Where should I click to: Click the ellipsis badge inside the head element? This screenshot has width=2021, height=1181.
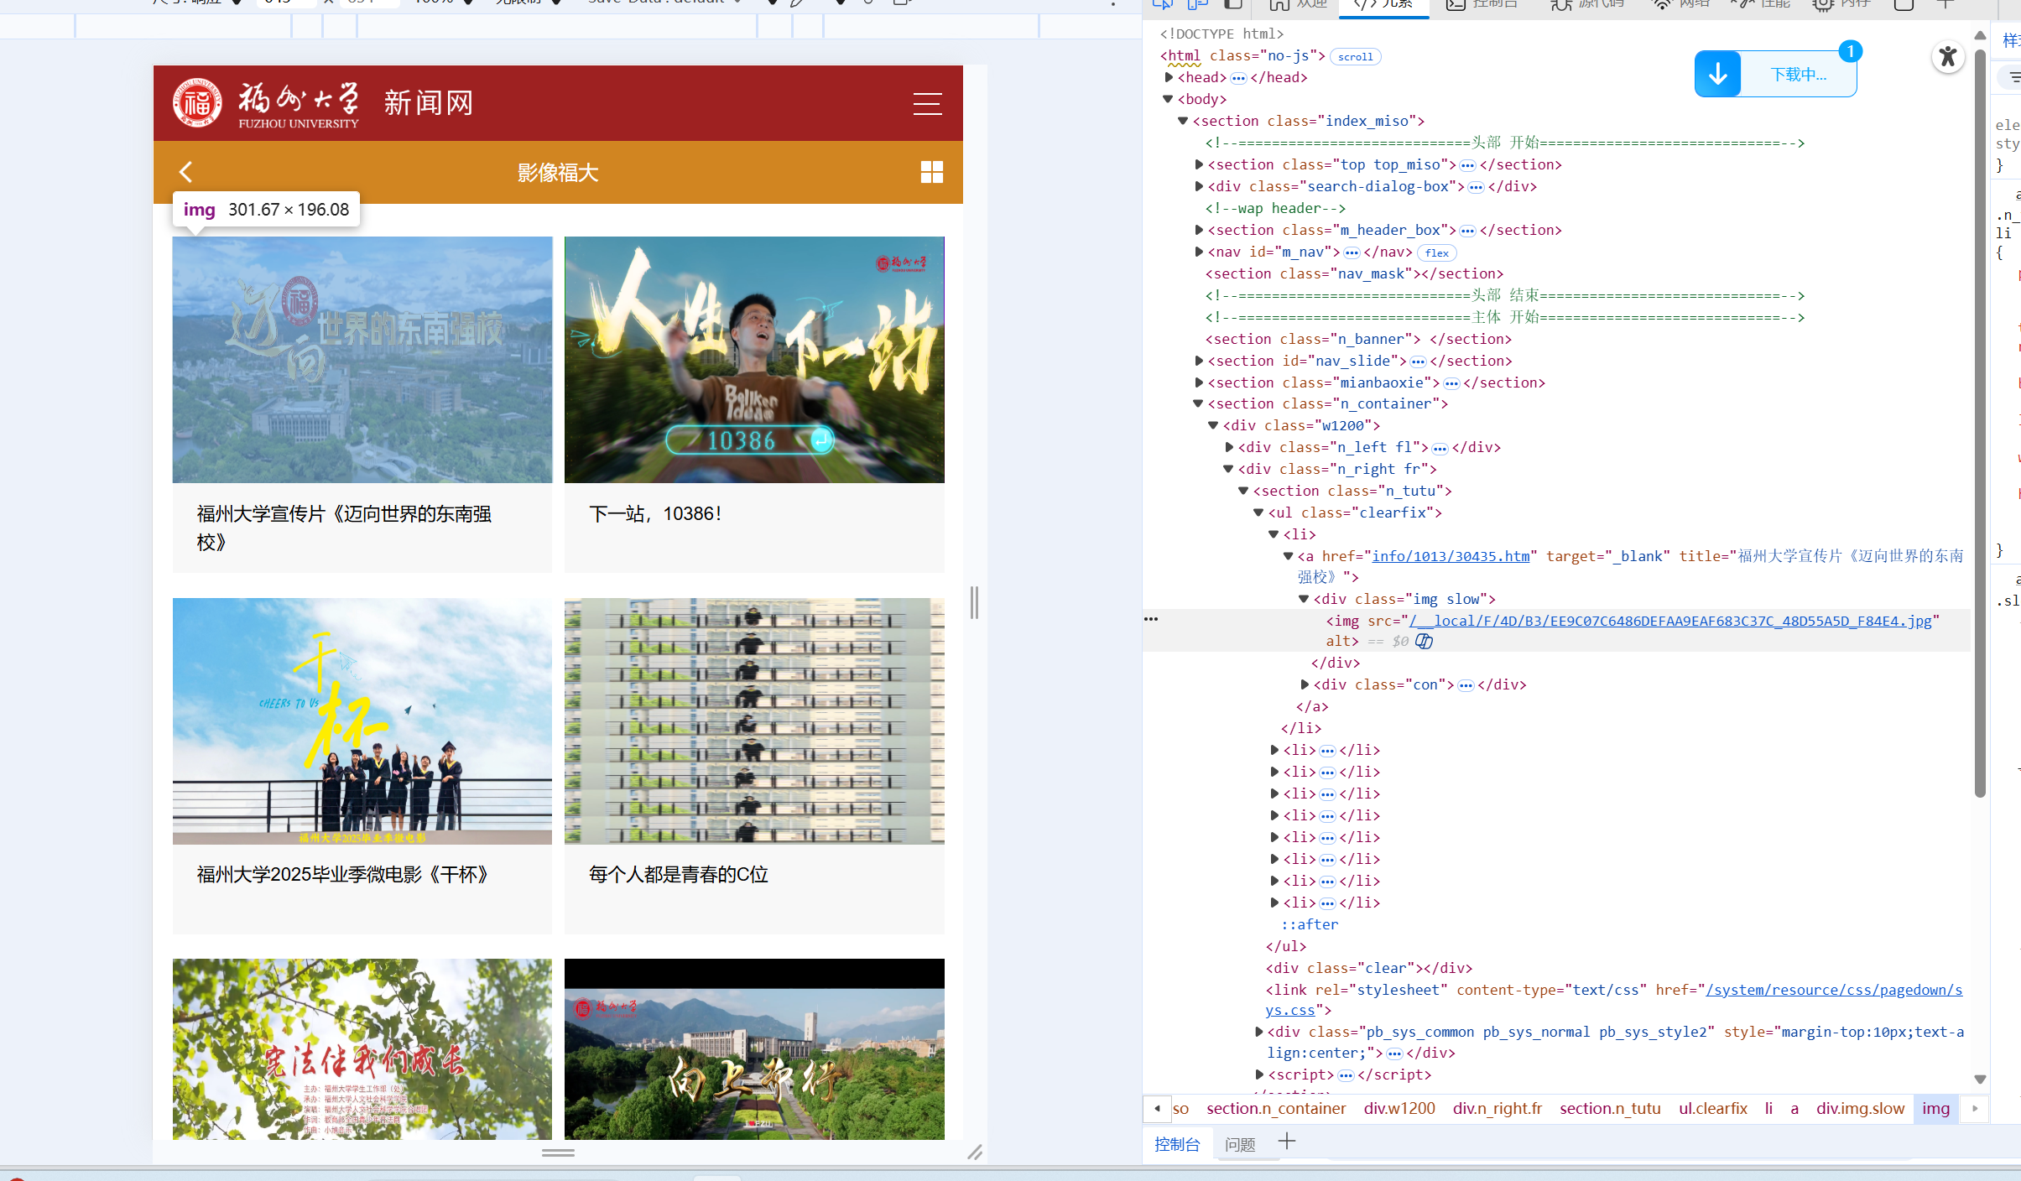click(1238, 78)
